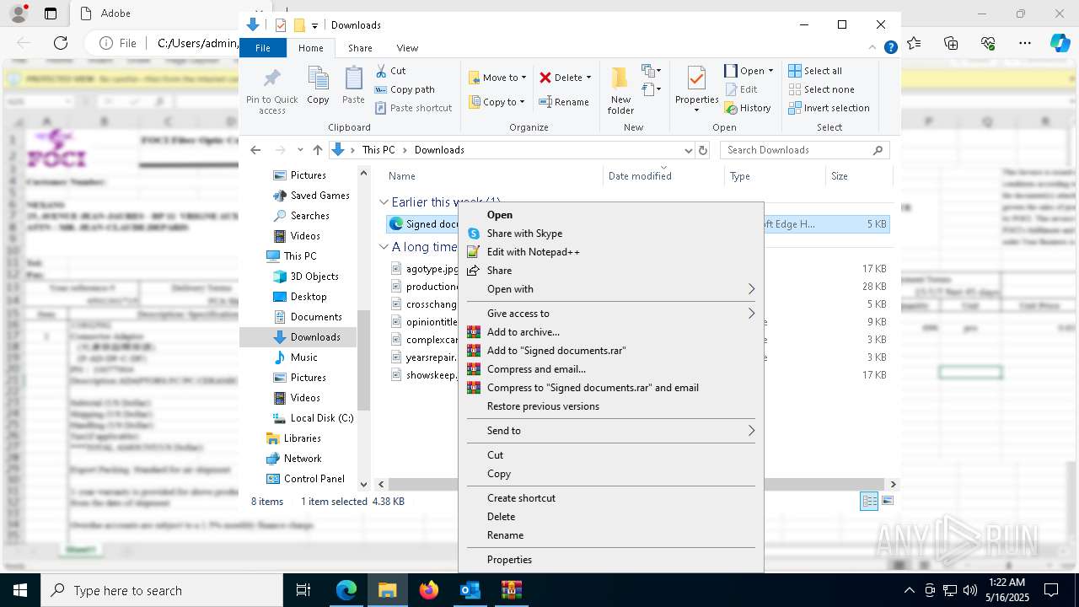
Task: Open the Delete dropdown arrow
Action: 588,78
